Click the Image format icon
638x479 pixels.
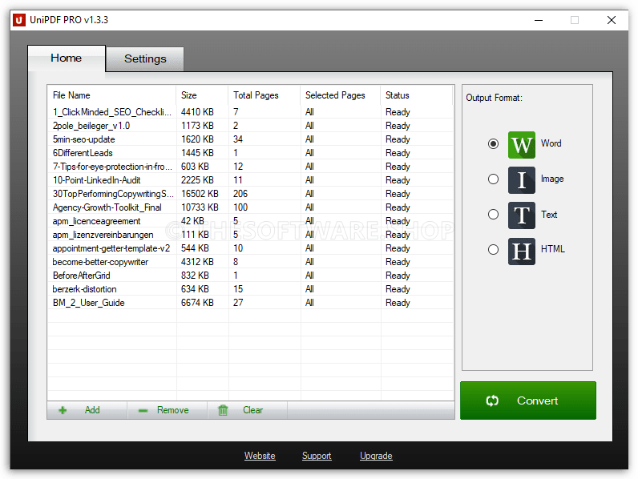point(521,180)
